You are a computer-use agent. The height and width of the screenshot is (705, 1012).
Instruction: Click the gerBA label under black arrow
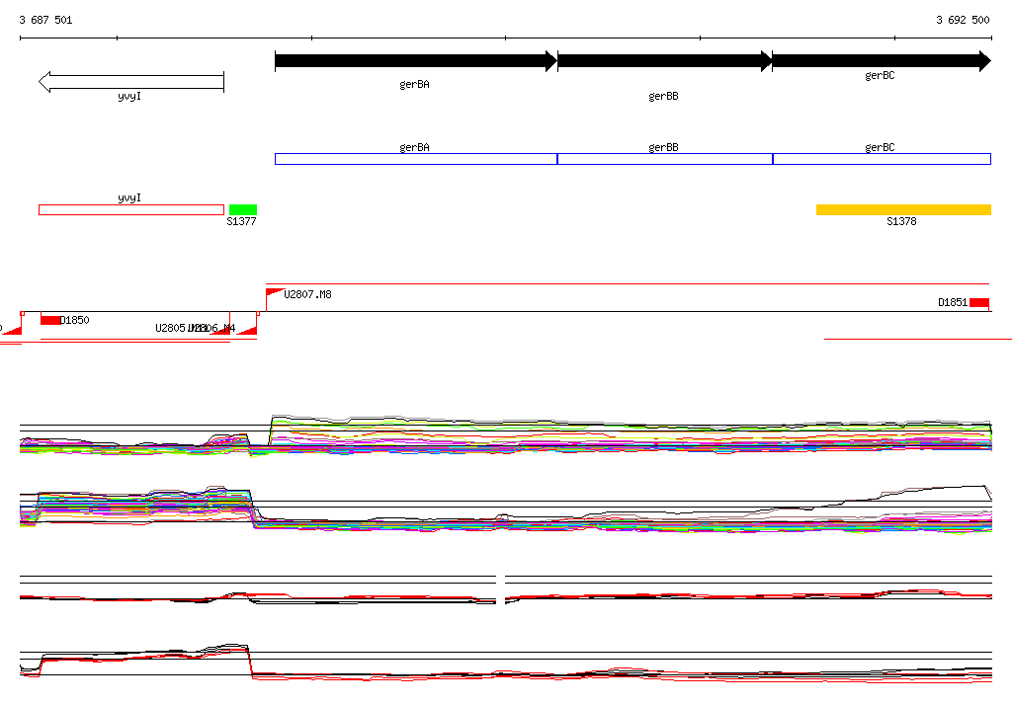tap(414, 85)
